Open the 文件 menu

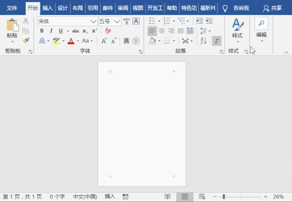click(12, 8)
